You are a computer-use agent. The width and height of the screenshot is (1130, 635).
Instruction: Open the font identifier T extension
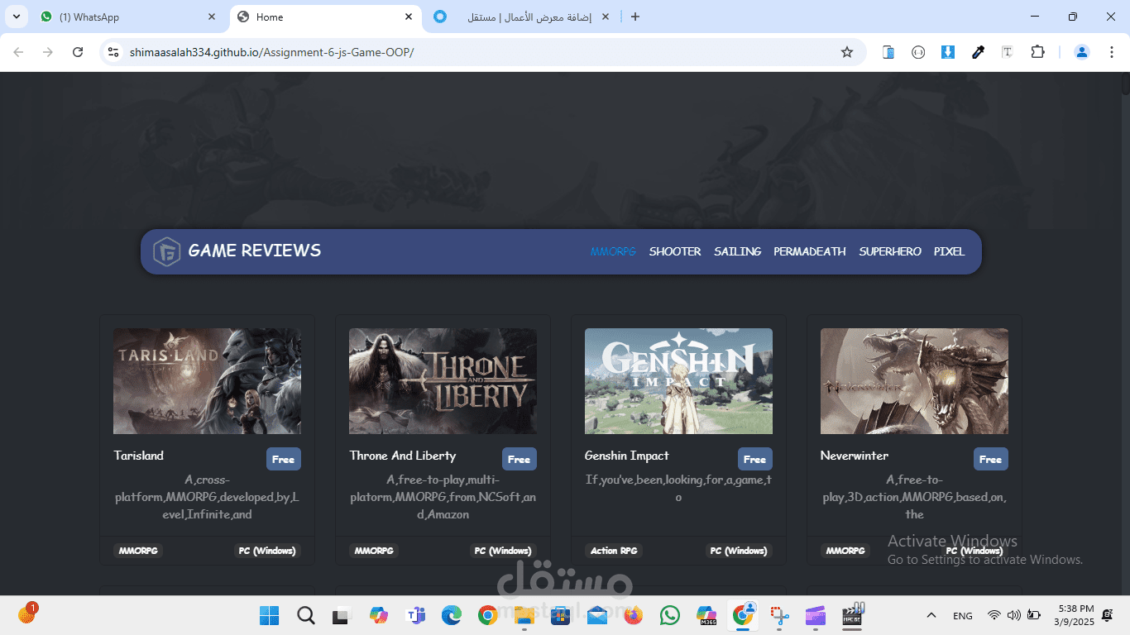(x=1008, y=52)
